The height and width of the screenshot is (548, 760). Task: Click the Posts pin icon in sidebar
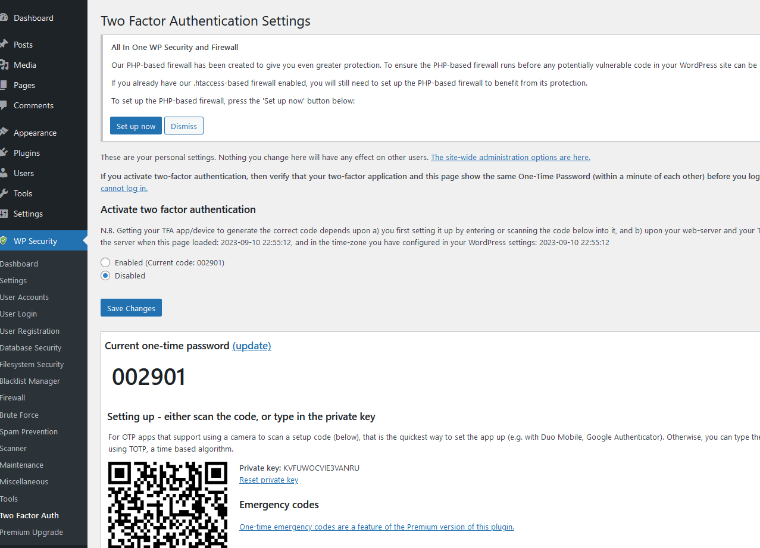(4, 45)
